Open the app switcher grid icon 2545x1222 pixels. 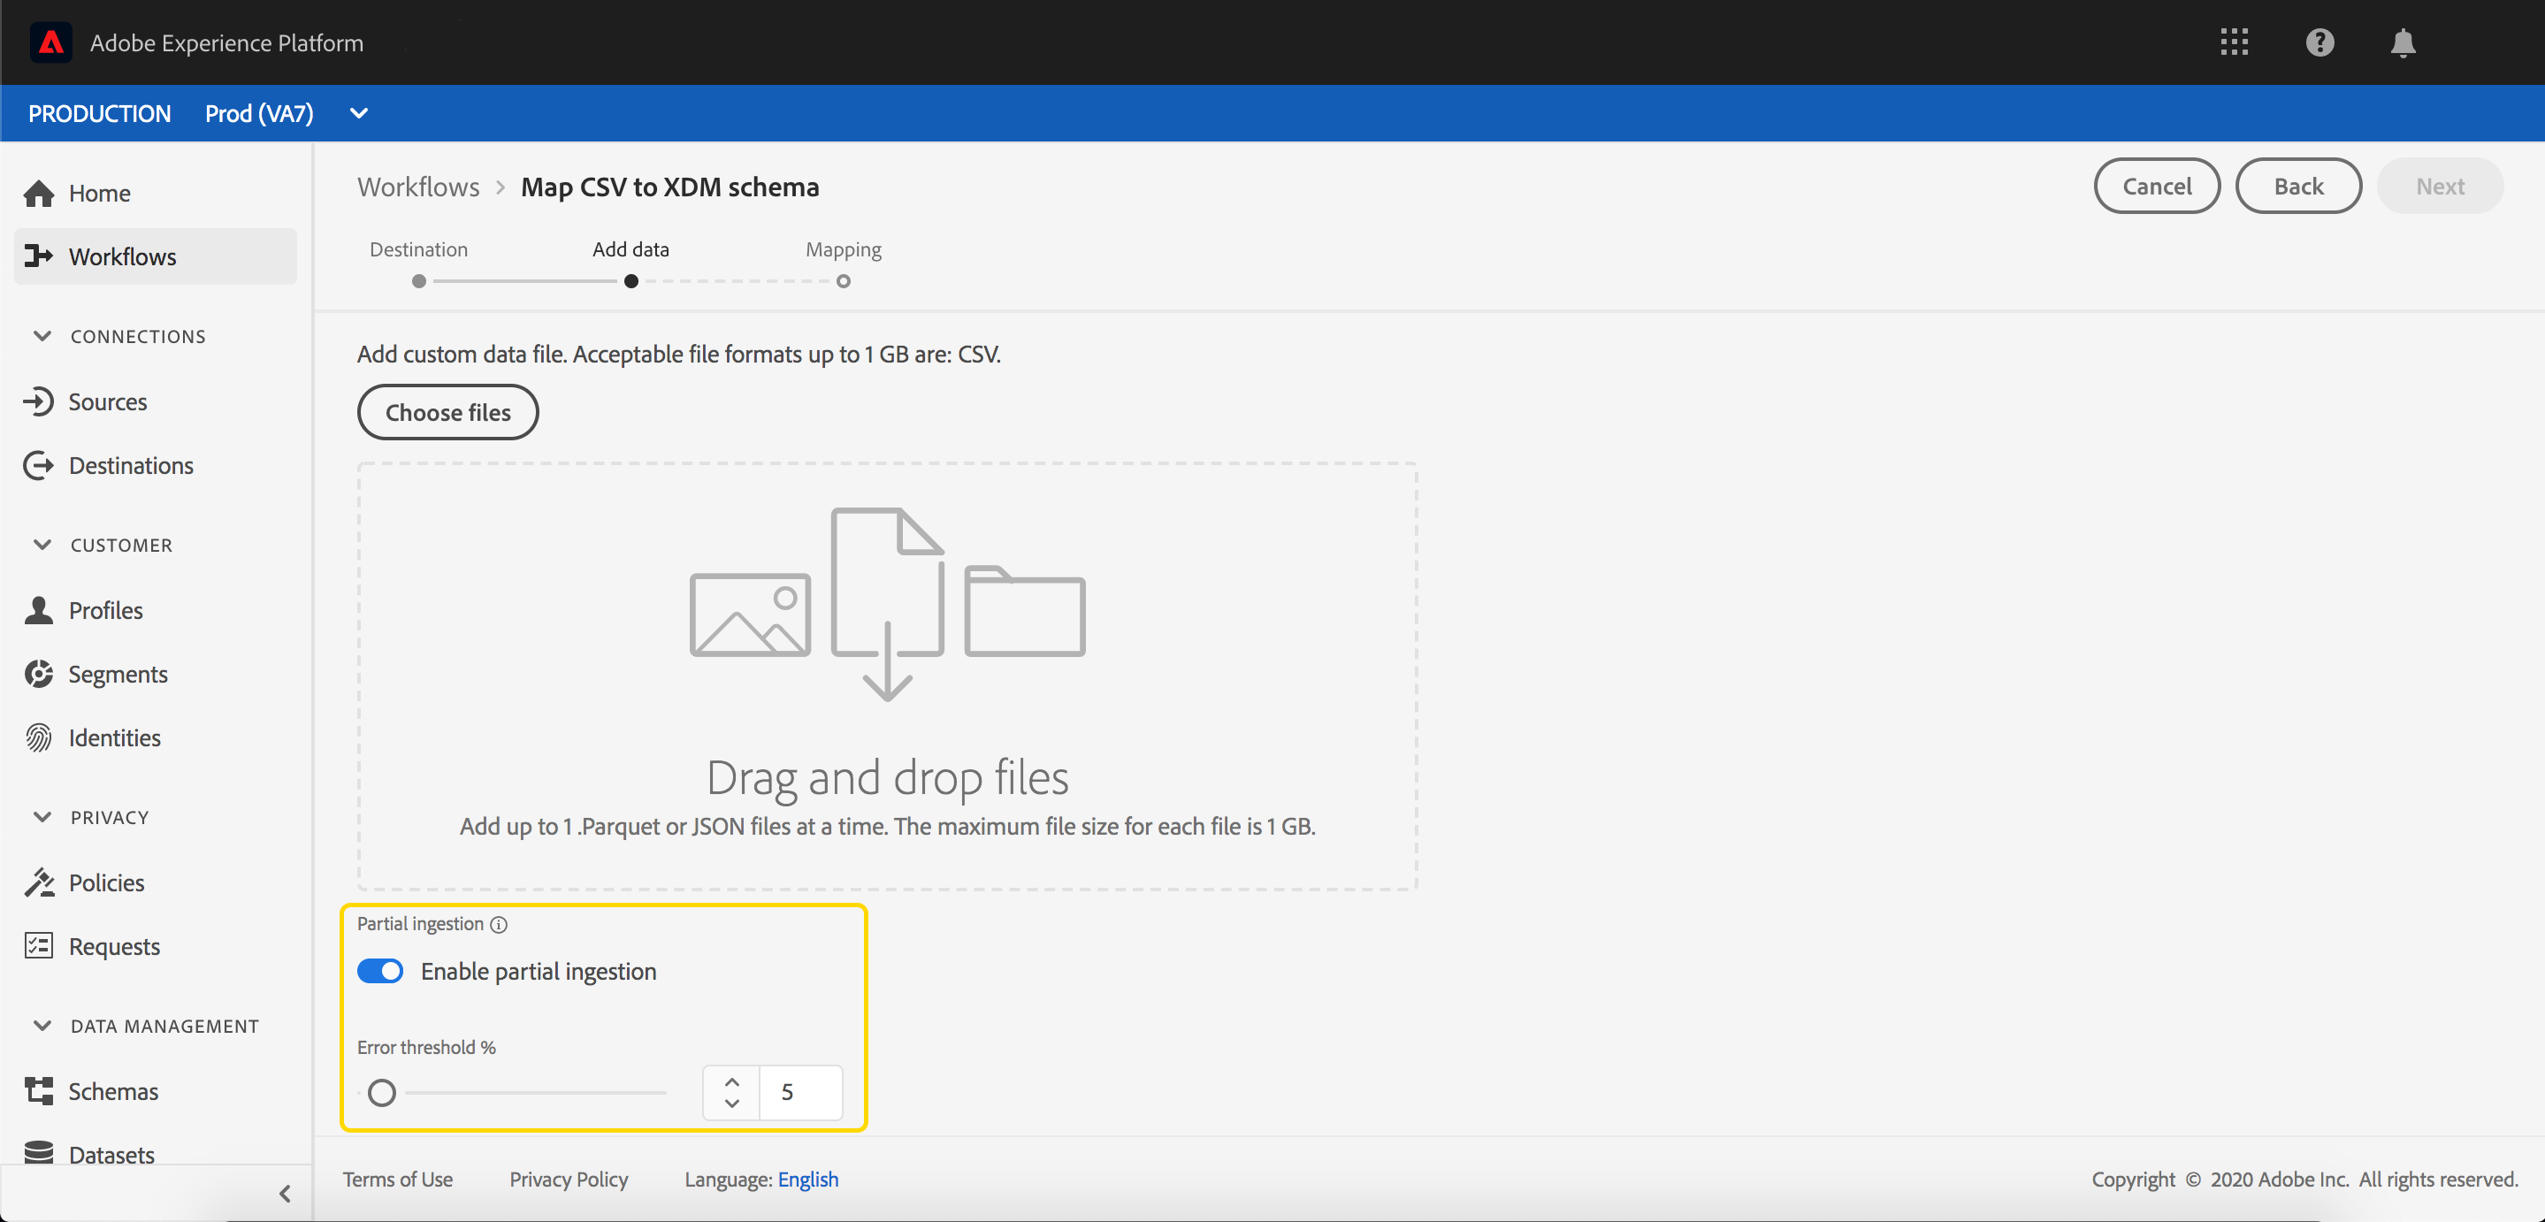(x=2234, y=42)
